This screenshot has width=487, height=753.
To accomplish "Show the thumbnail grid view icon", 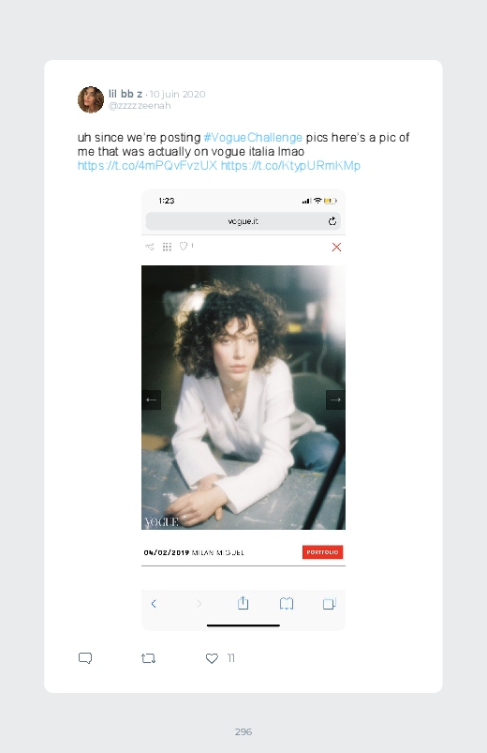I will (167, 247).
